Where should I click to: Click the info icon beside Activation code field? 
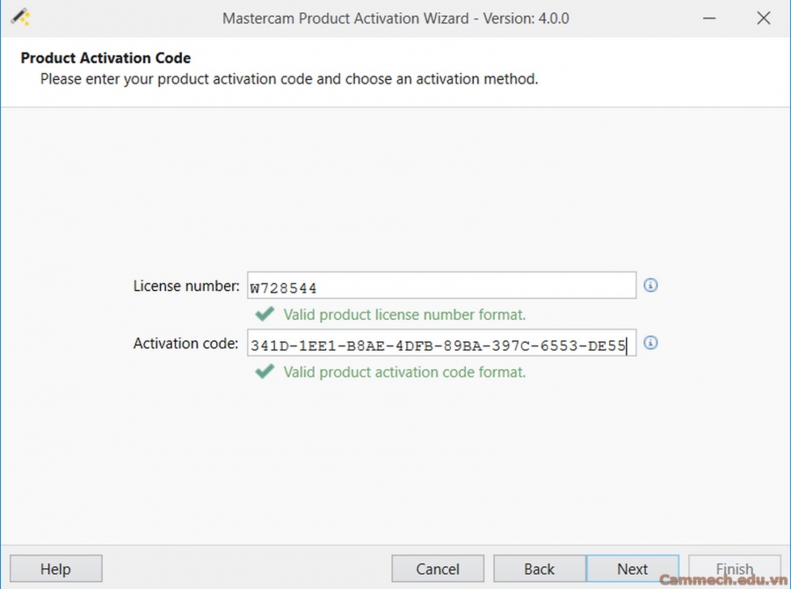(x=650, y=343)
